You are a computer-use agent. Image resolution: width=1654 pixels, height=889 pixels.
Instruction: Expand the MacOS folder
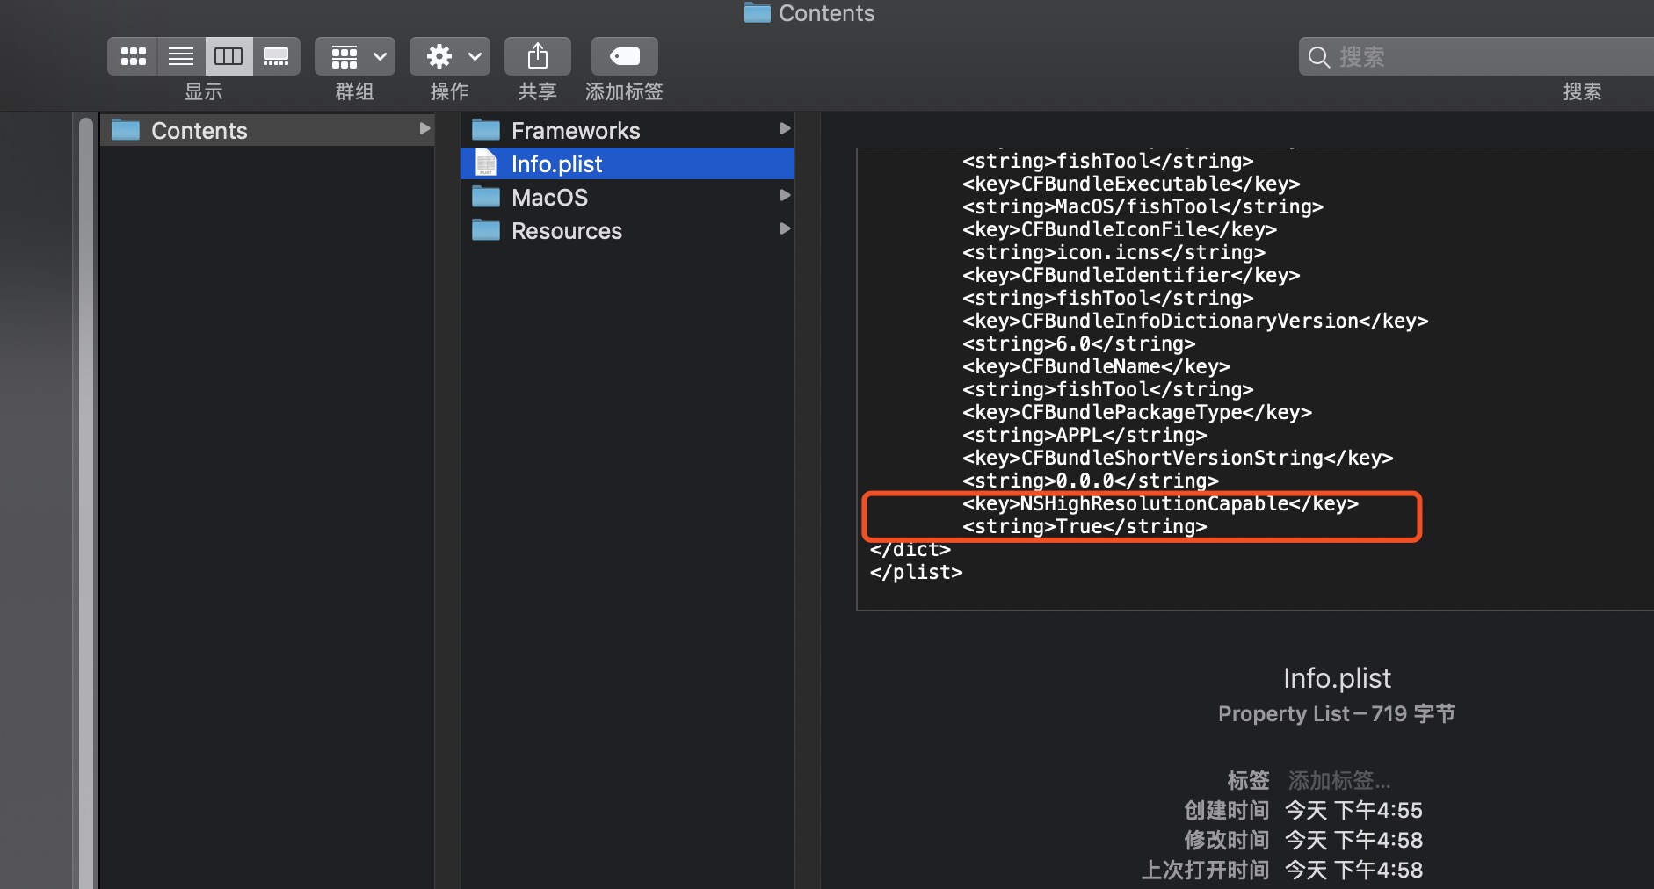785,196
